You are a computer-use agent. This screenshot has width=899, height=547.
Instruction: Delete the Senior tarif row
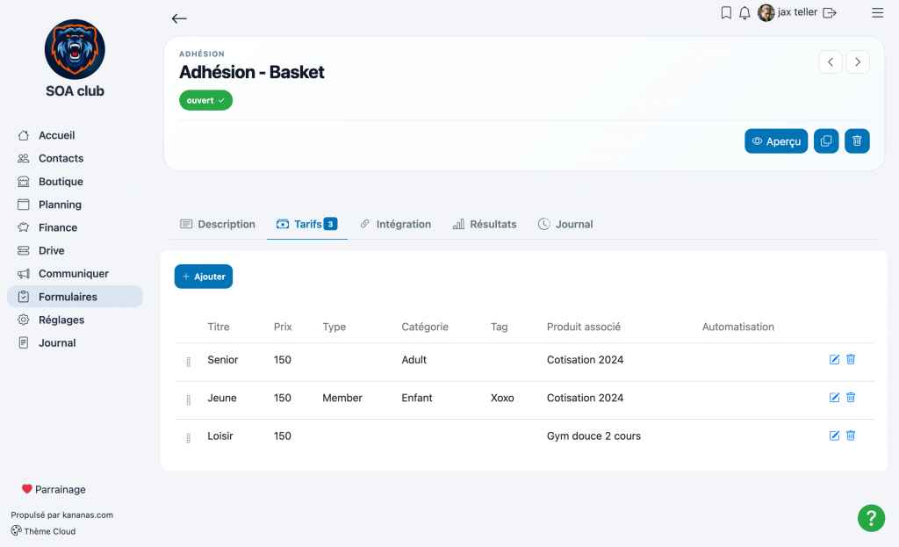pos(851,359)
